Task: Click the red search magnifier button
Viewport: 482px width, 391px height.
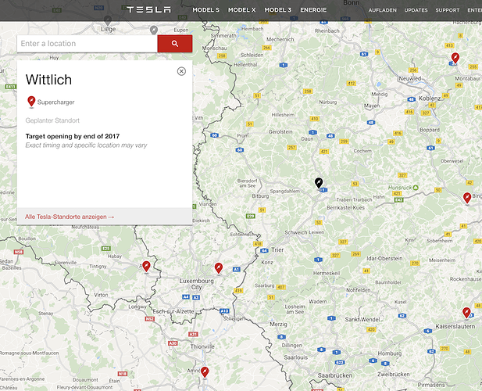Action: [175, 44]
